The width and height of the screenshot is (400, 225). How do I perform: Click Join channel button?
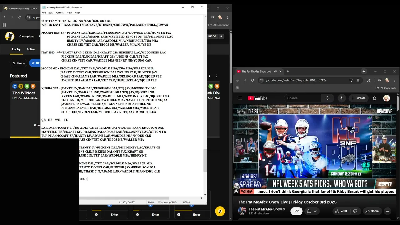[x=297, y=211]
